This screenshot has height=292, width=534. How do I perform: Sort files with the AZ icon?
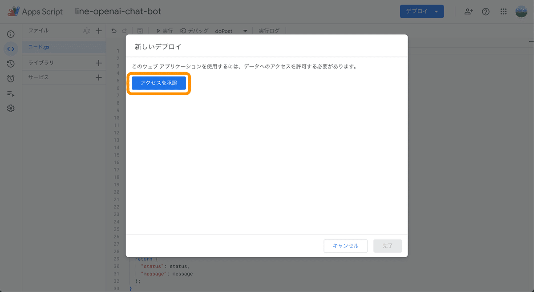[x=87, y=31]
